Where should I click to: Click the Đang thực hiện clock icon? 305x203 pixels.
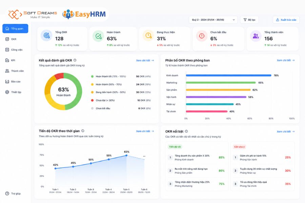click(148, 36)
